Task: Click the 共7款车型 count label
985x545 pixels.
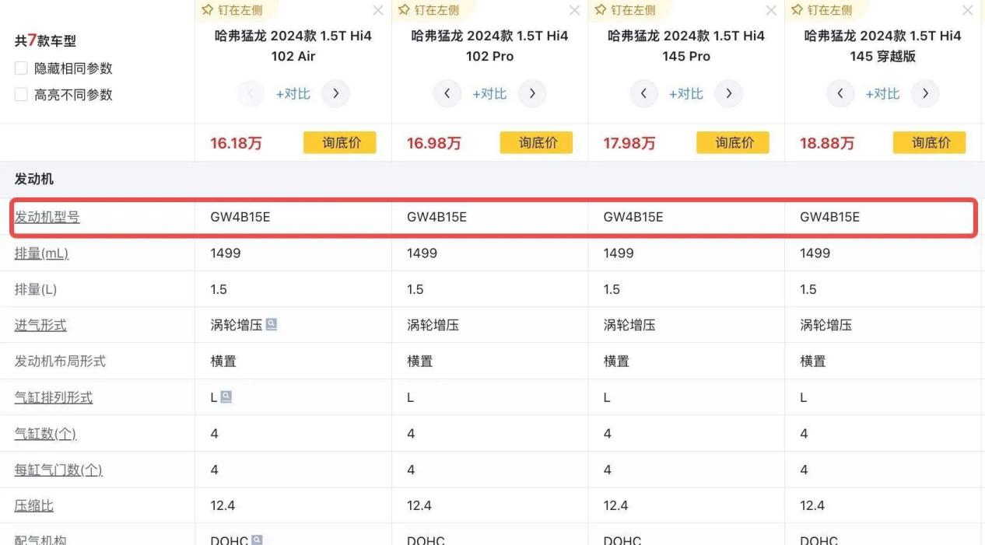Action: pyautogui.click(x=45, y=40)
